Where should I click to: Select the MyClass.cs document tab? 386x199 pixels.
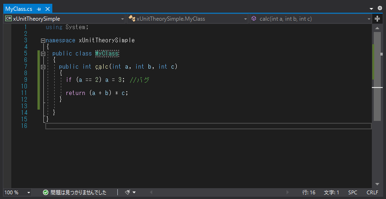pos(27,9)
